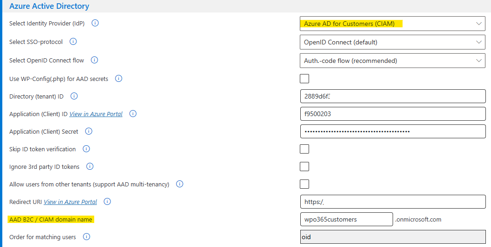Click the Order for matching users label
Screen dimensions: 491x247
(x=43, y=237)
